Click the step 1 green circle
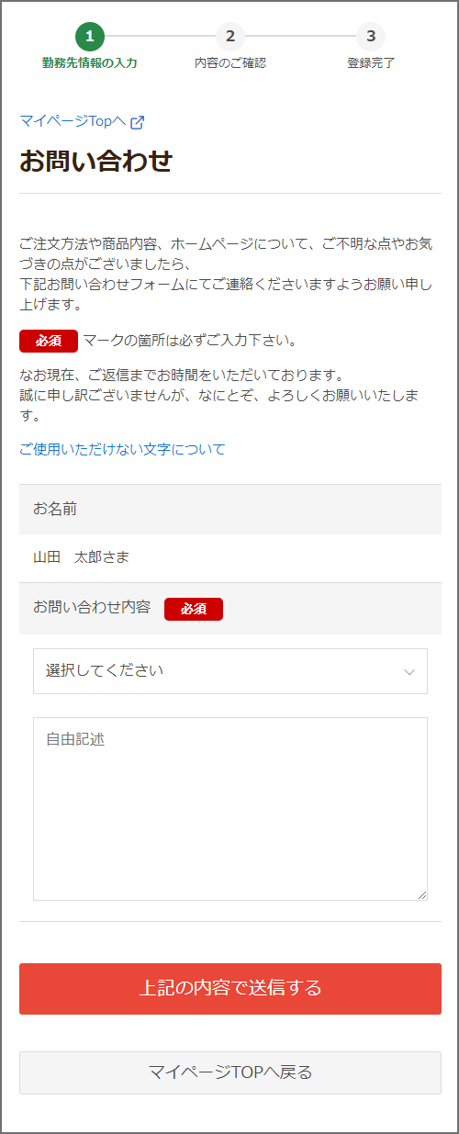 pos(90,37)
